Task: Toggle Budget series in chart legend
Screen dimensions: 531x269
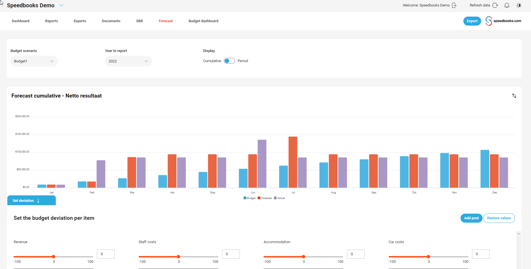Action: (x=249, y=198)
